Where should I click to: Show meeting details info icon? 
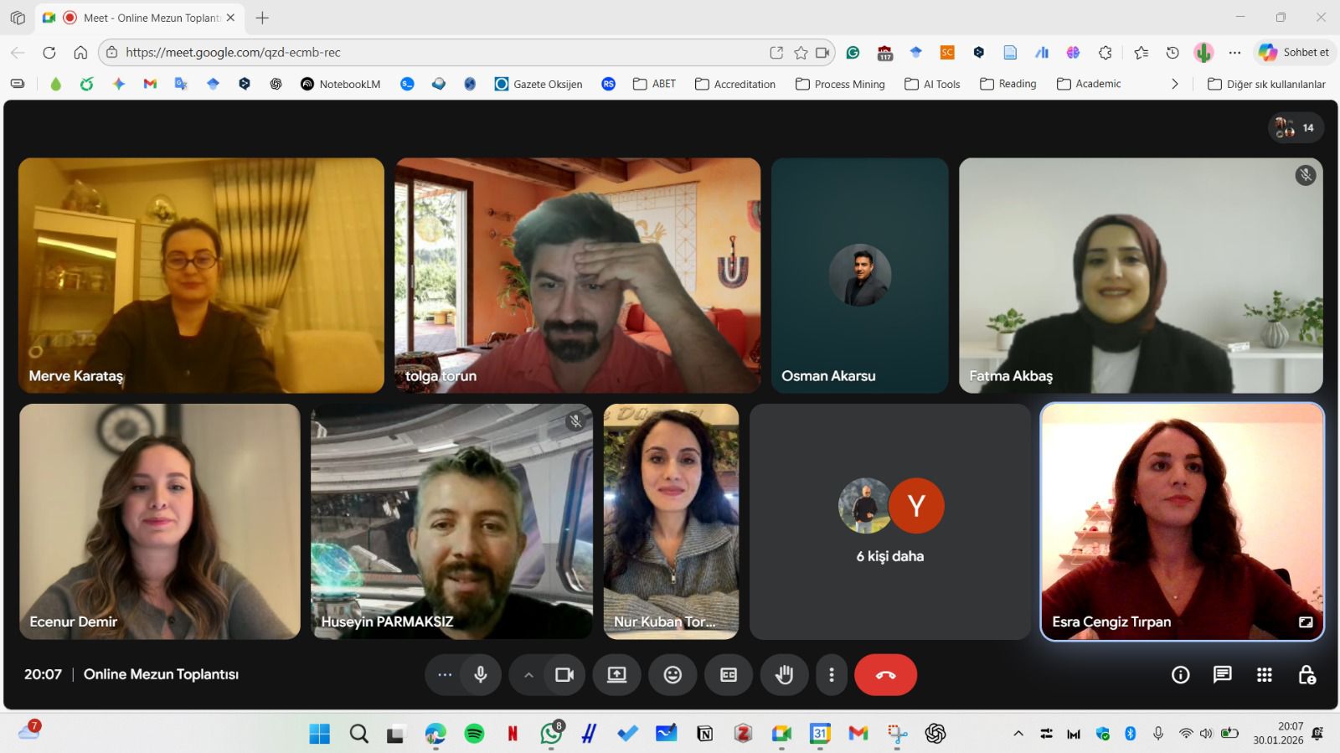click(1180, 675)
